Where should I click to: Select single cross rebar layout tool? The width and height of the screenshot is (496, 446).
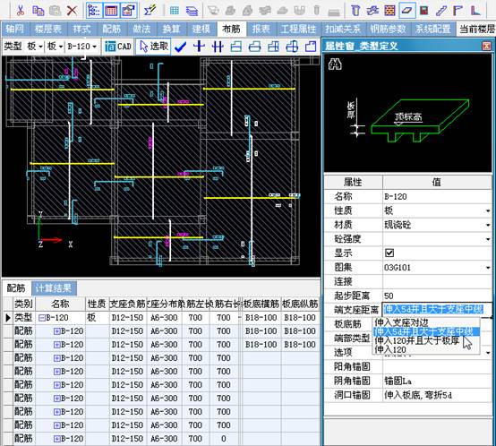[x=199, y=47]
